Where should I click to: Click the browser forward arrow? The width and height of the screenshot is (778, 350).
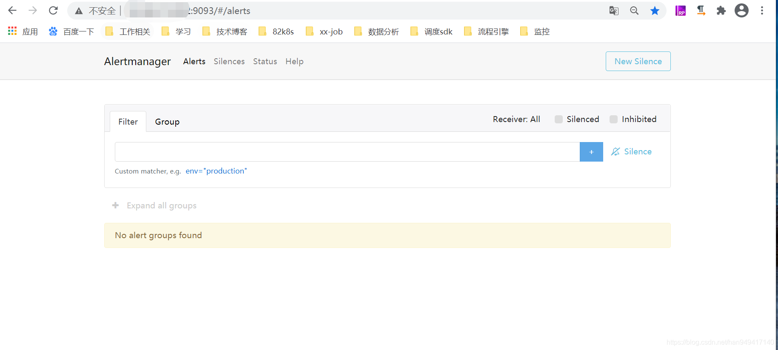pyautogui.click(x=33, y=11)
